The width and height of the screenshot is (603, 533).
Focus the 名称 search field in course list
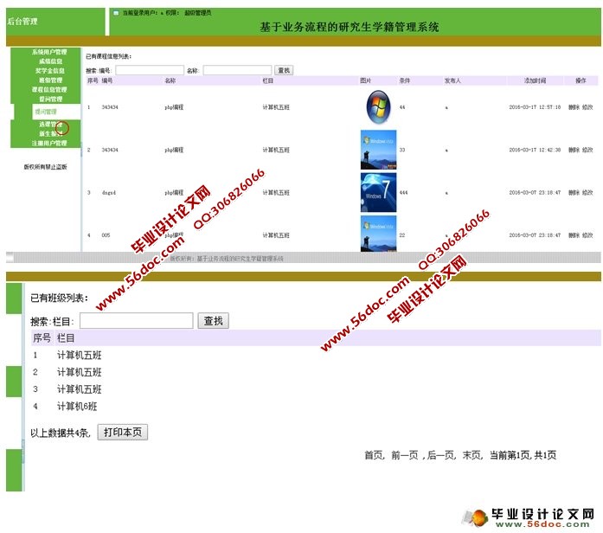pos(236,70)
